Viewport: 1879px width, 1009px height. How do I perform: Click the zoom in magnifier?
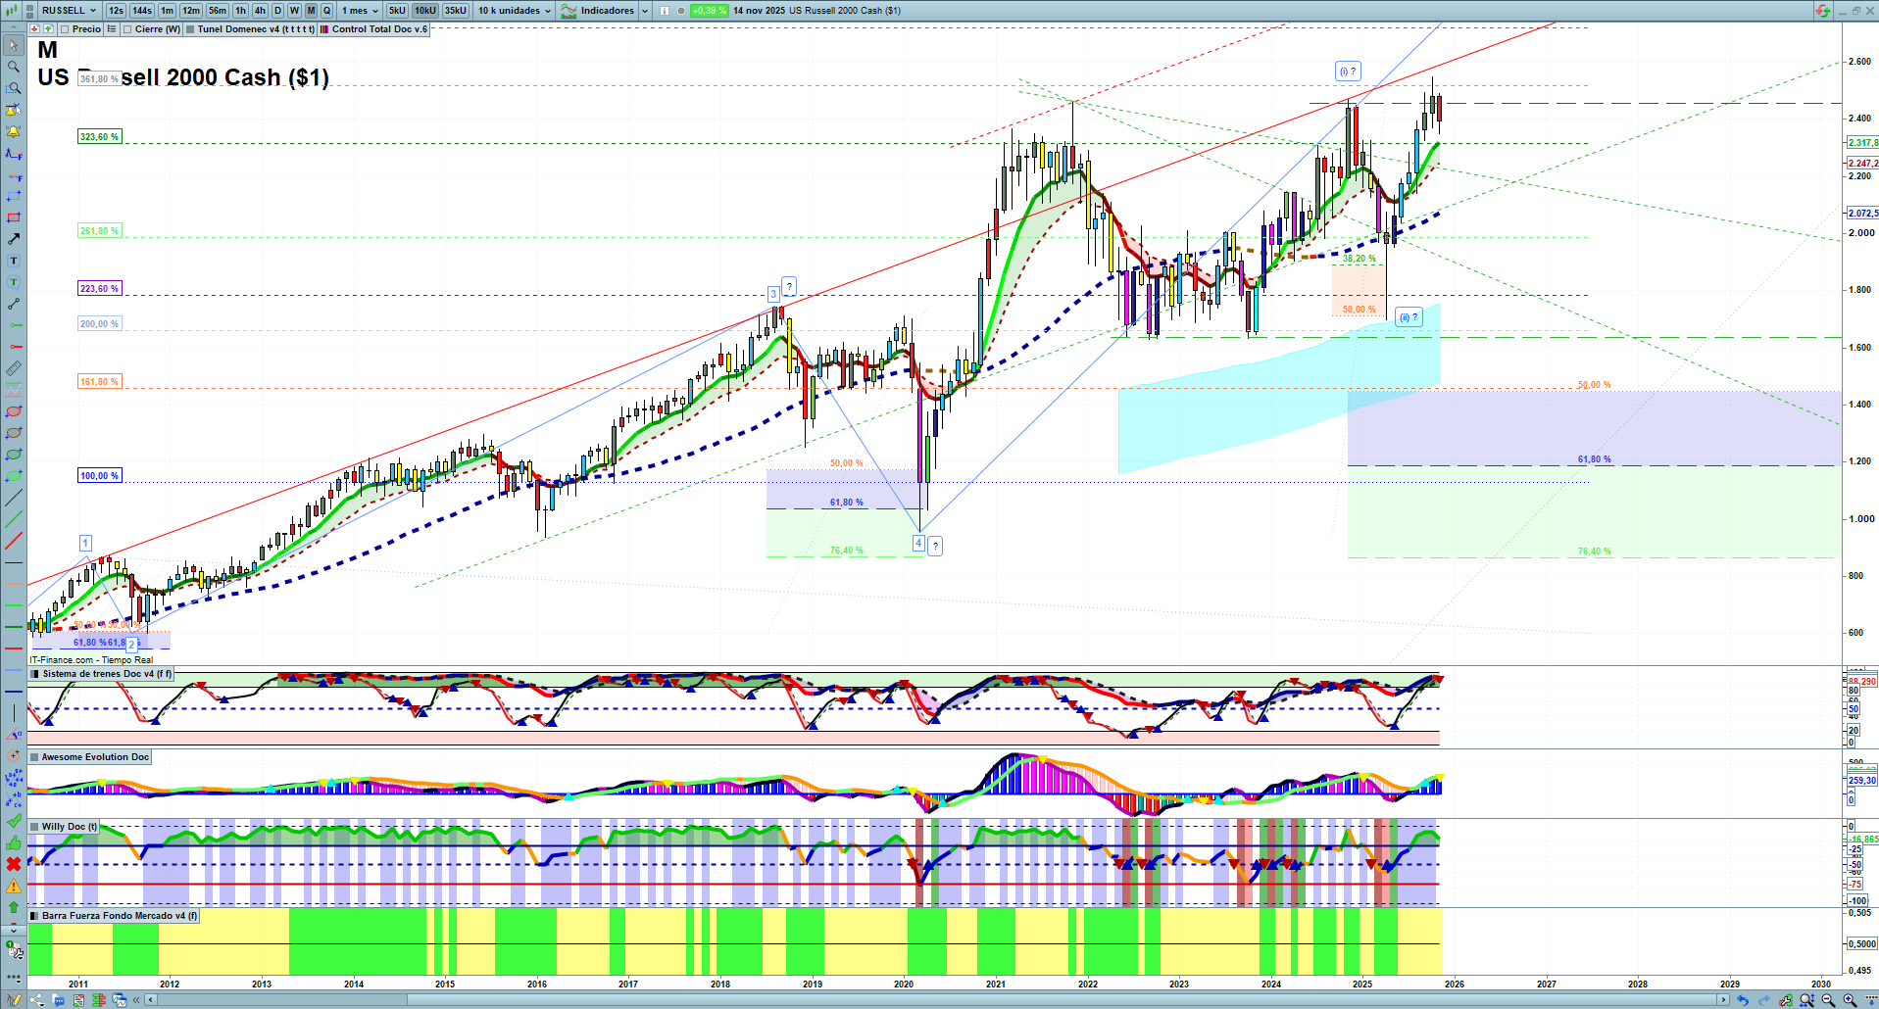pos(1850,1000)
